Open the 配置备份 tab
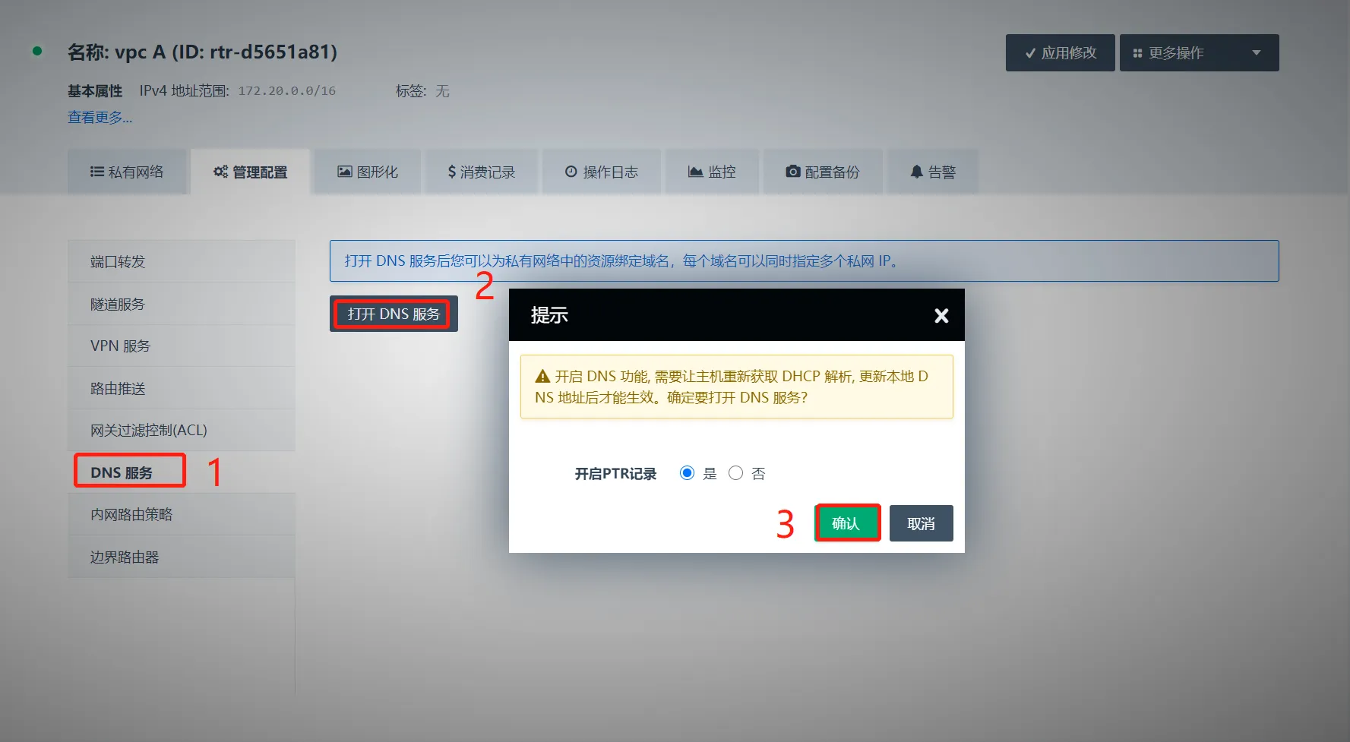 coord(823,172)
